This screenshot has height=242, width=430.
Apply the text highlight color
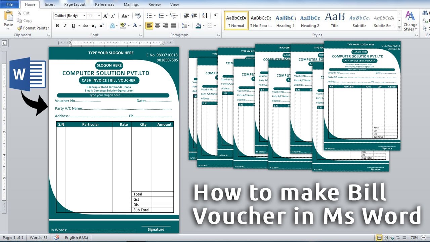point(123,26)
